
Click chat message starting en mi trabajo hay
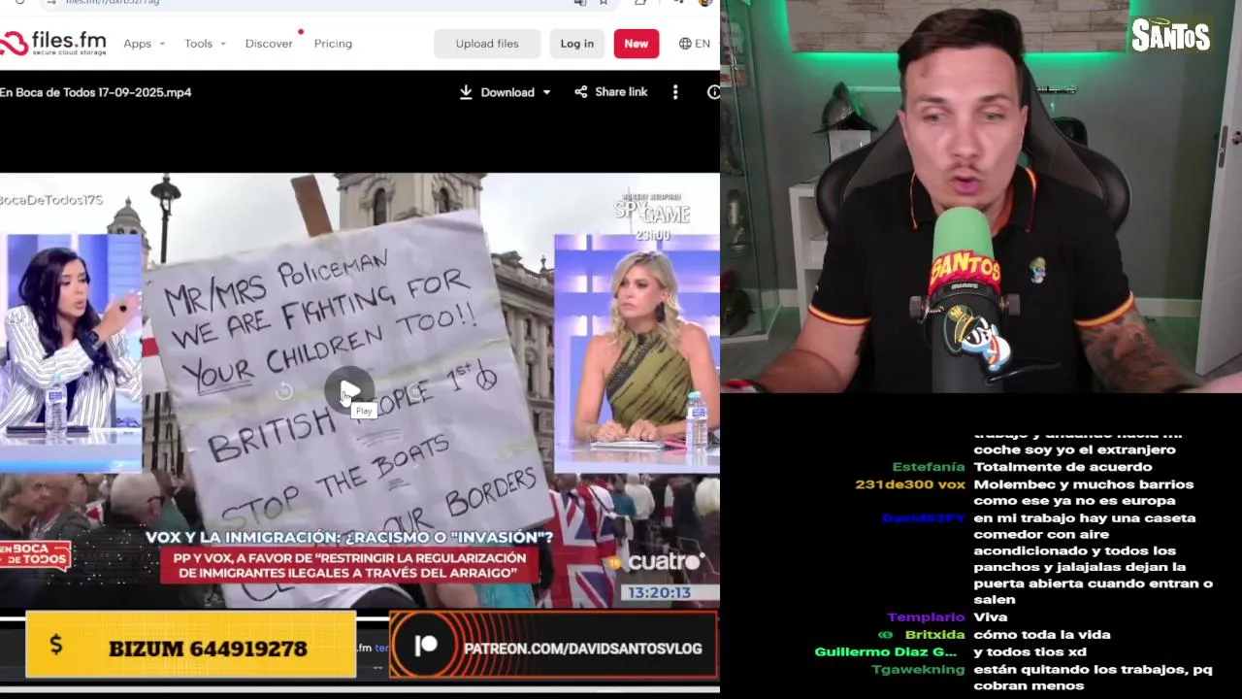(x=1093, y=559)
